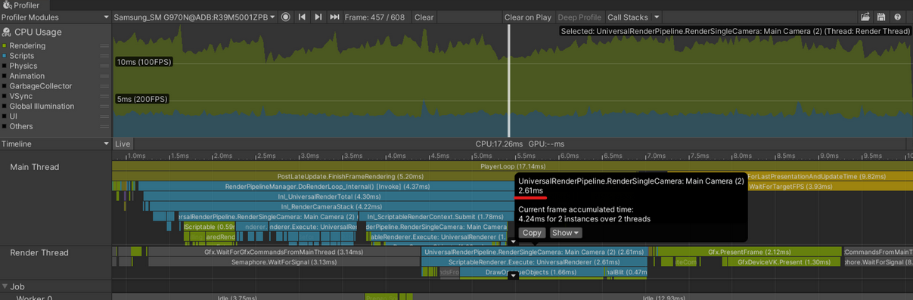
Task: Load saved profiler data from file
Action: tap(865, 17)
